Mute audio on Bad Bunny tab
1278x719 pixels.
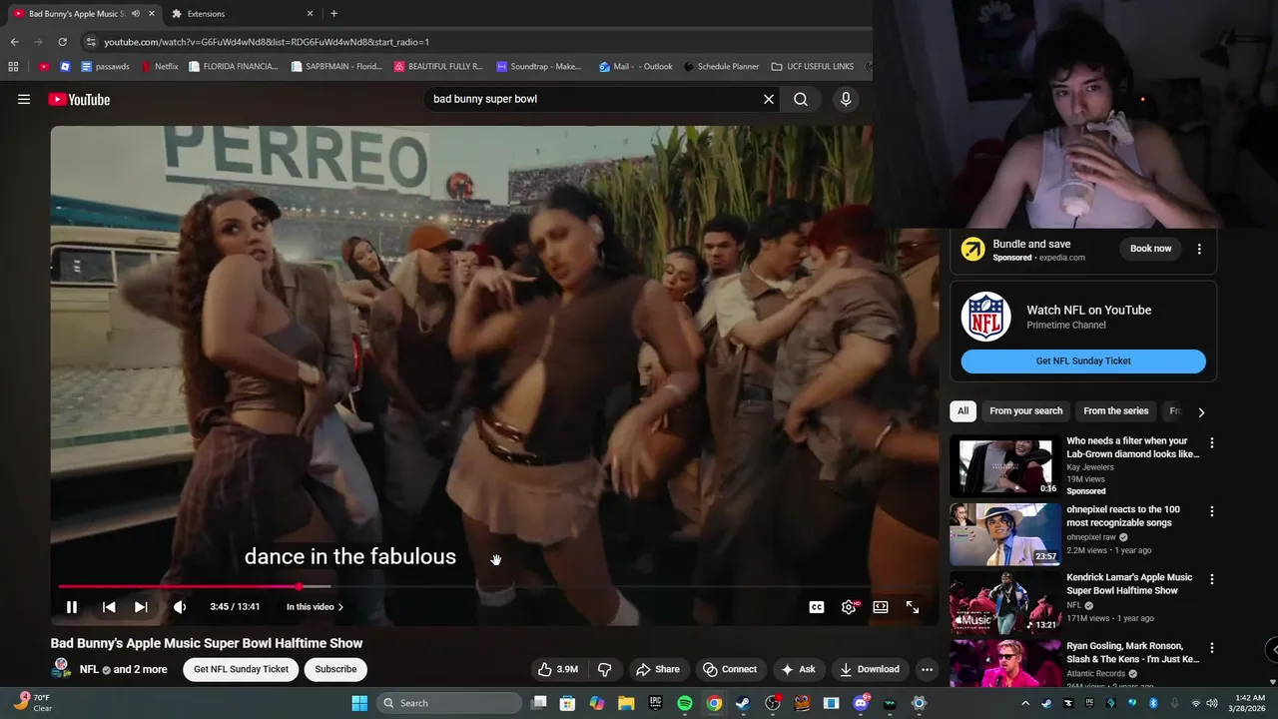pos(136,14)
